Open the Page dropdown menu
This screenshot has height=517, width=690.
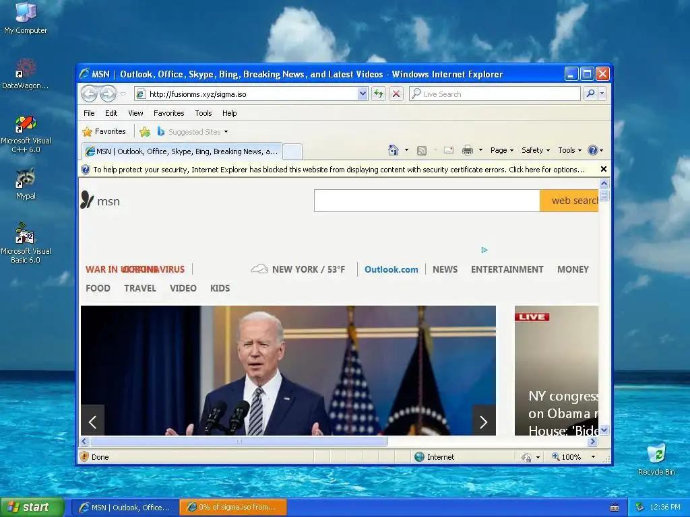tap(501, 150)
